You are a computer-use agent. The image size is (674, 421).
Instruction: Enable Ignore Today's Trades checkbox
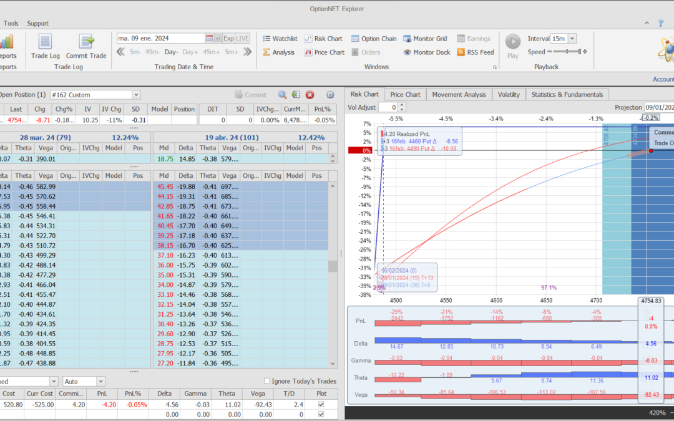[x=267, y=381]
